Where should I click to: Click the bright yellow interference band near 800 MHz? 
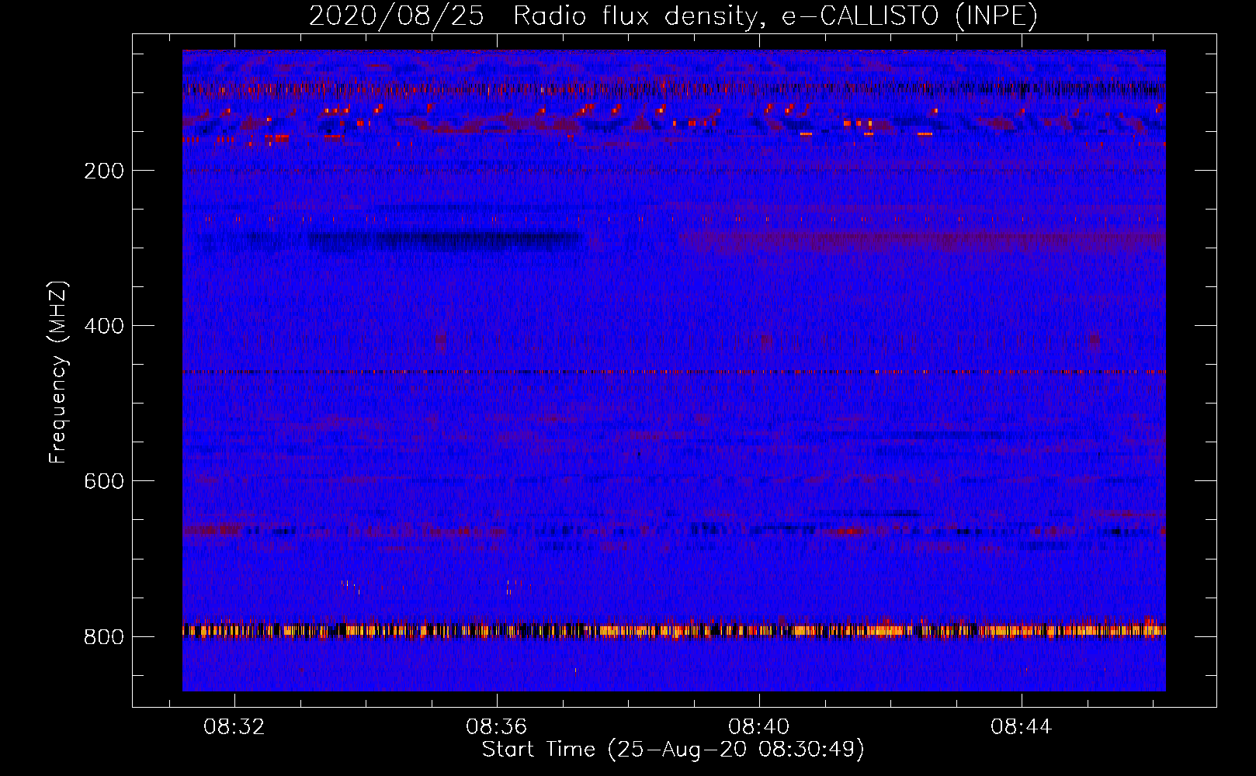(x=674, y=630)
